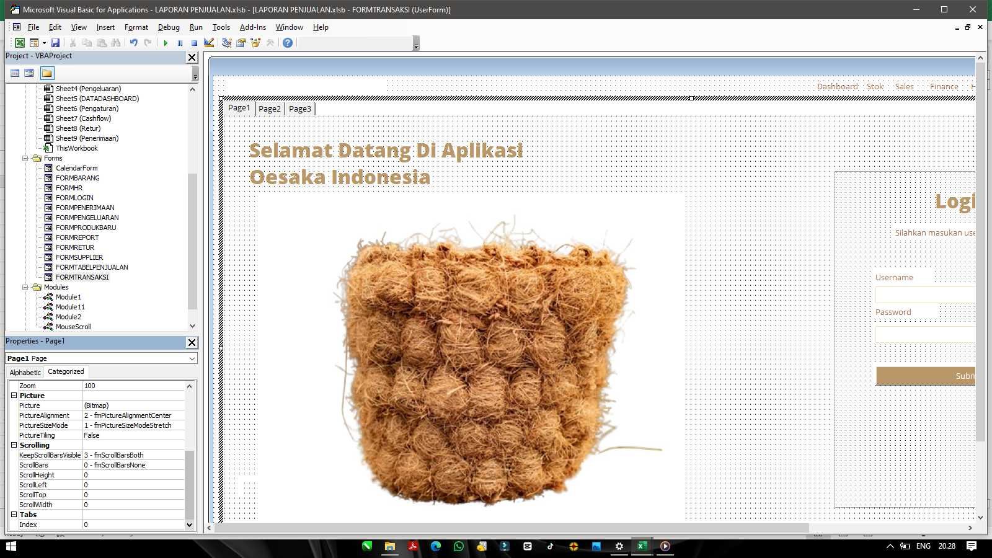Undo the last action
This screenshot has height=558, width=992.
pos(133,43)
